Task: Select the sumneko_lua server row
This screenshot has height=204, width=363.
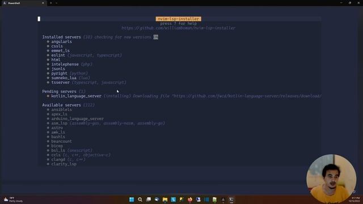Action: click(x=68, y=78)
